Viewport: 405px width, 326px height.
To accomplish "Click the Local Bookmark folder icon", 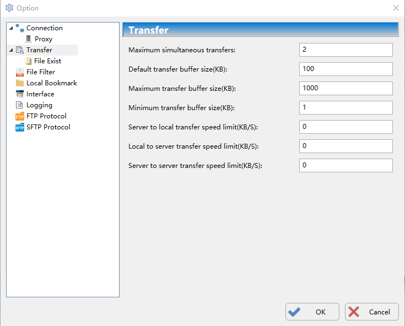I will (x=20, y=83).
